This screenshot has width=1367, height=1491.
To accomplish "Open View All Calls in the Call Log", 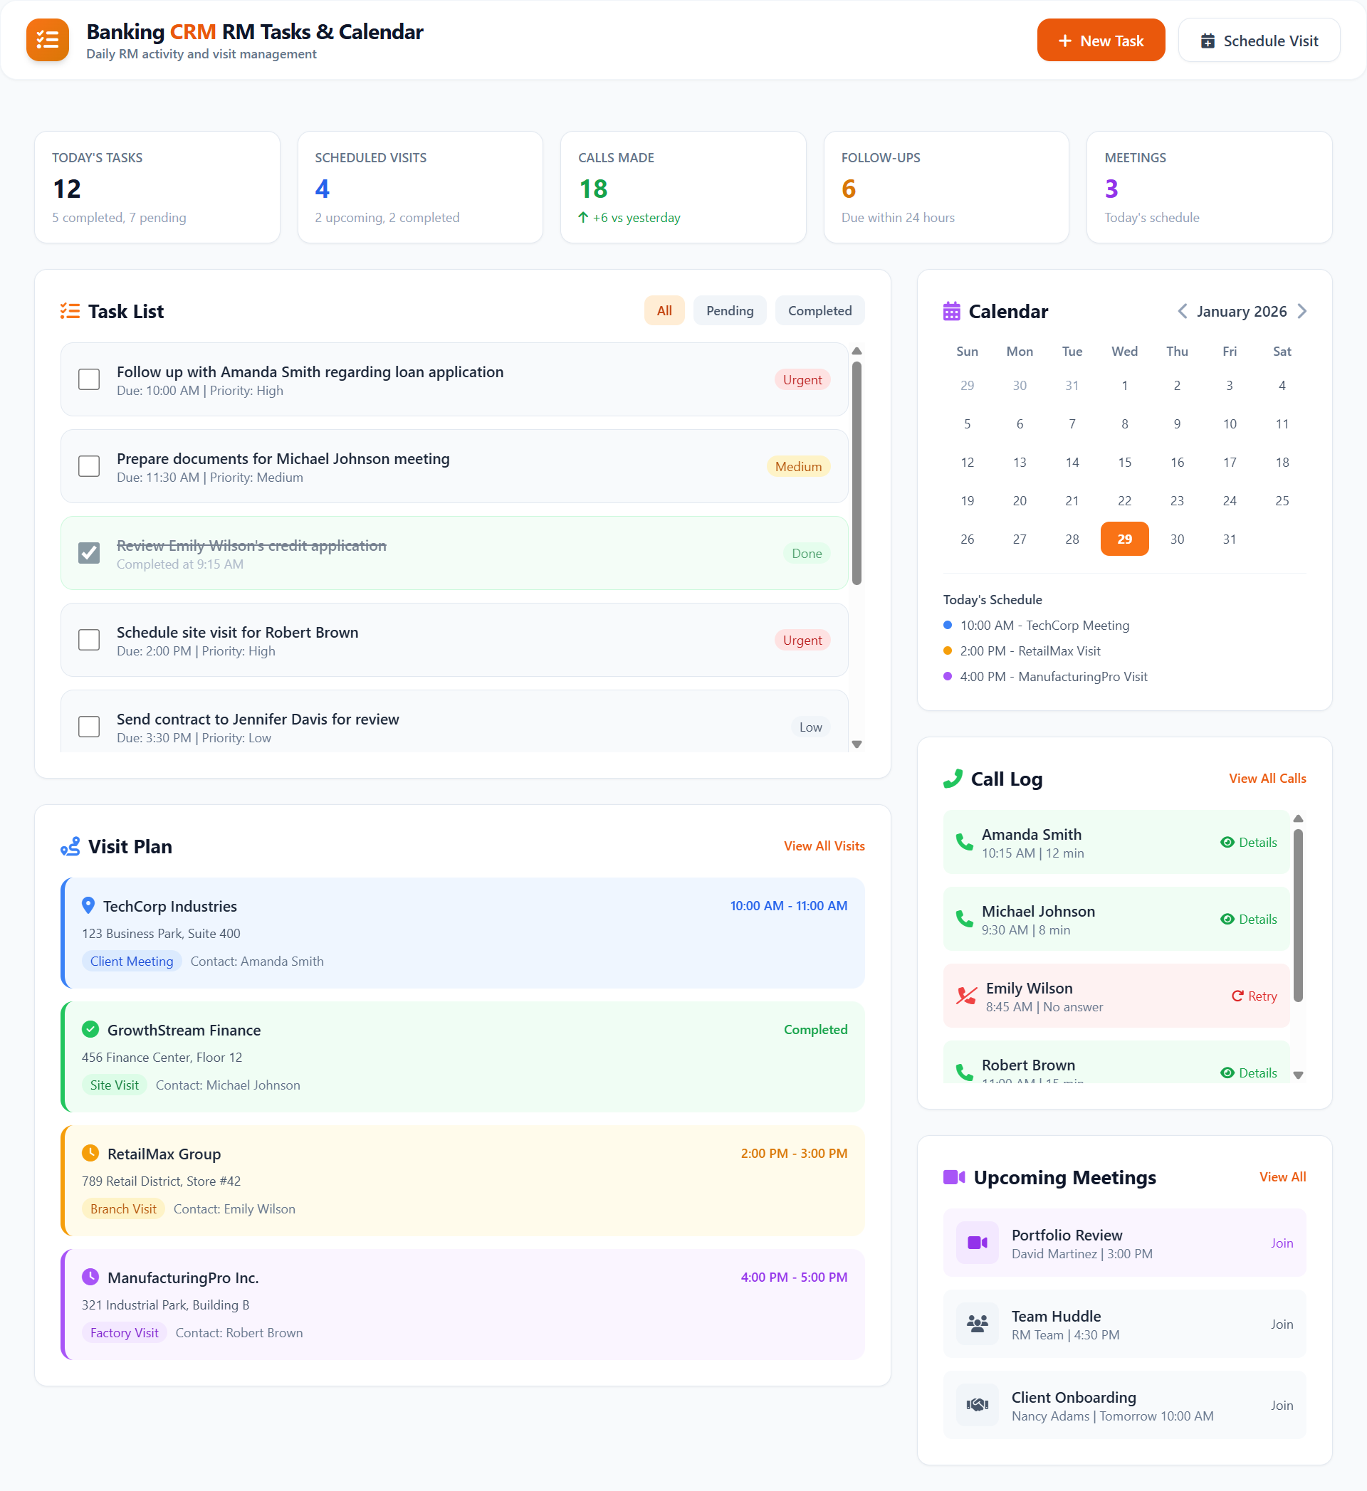I will click(x=1267, y=778).
